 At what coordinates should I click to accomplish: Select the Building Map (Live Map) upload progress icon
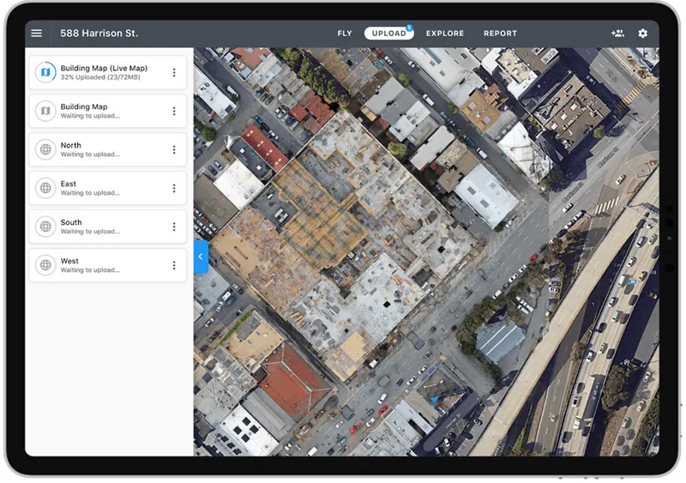[45, 72]
